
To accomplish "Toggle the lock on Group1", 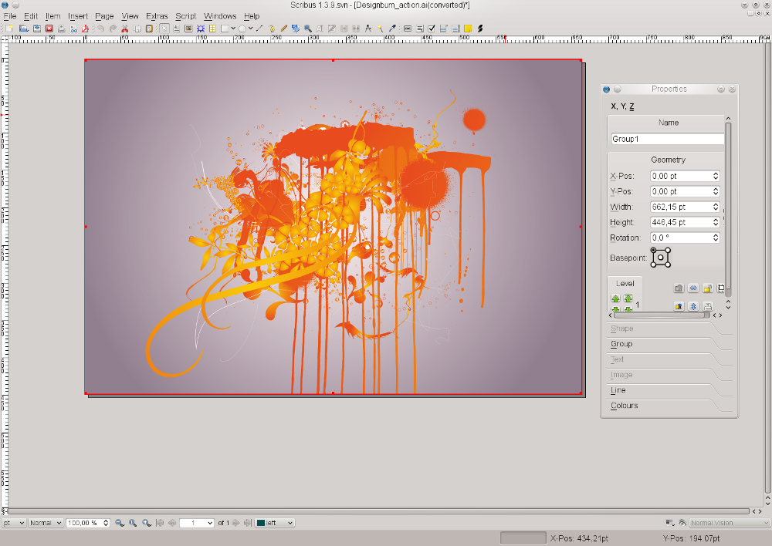I will coord(707,288).
